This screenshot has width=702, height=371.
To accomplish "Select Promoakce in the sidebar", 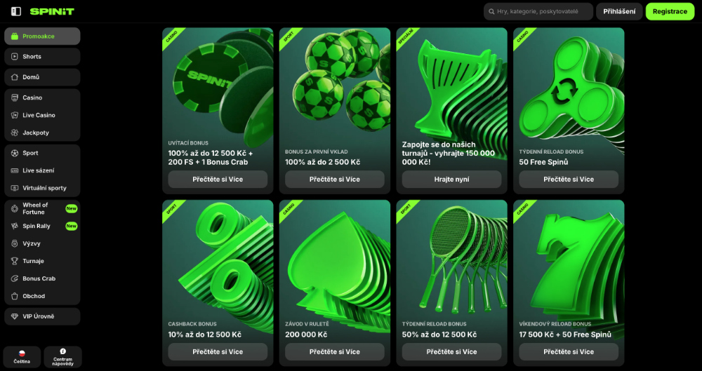I will [42, 36].
